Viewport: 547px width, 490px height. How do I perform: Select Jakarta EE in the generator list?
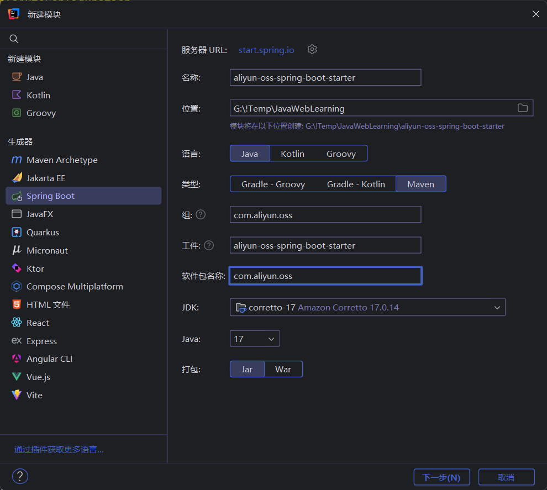[46, 178]
